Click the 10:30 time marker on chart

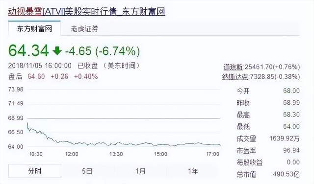point(36,154)
